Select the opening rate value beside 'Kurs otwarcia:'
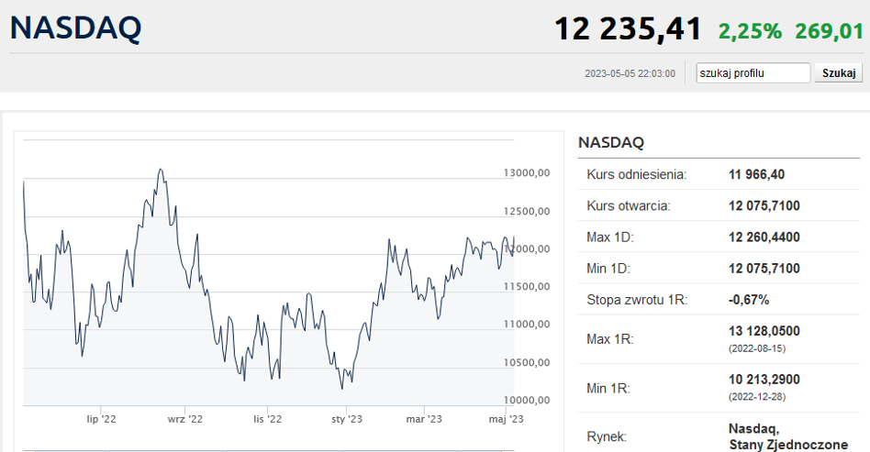Image resolution: width=870 pixels, height=452 pixels. (764, 205)
